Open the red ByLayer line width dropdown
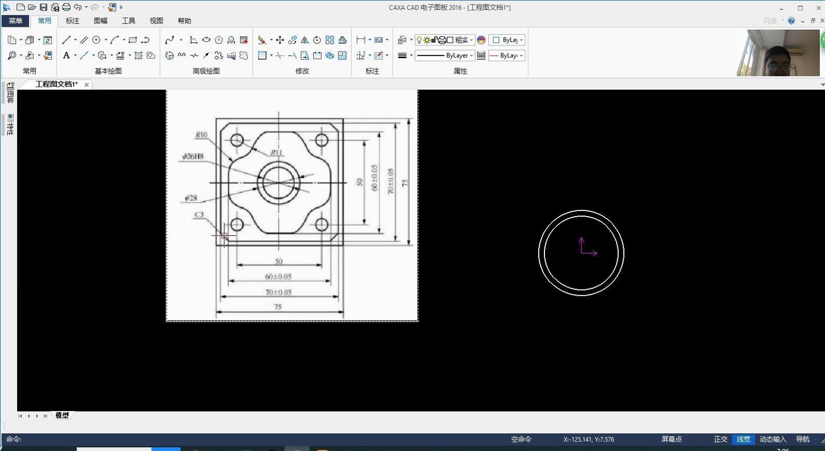Image resolution: width=825 pixels, height=451 pixels. pos(507,56)
